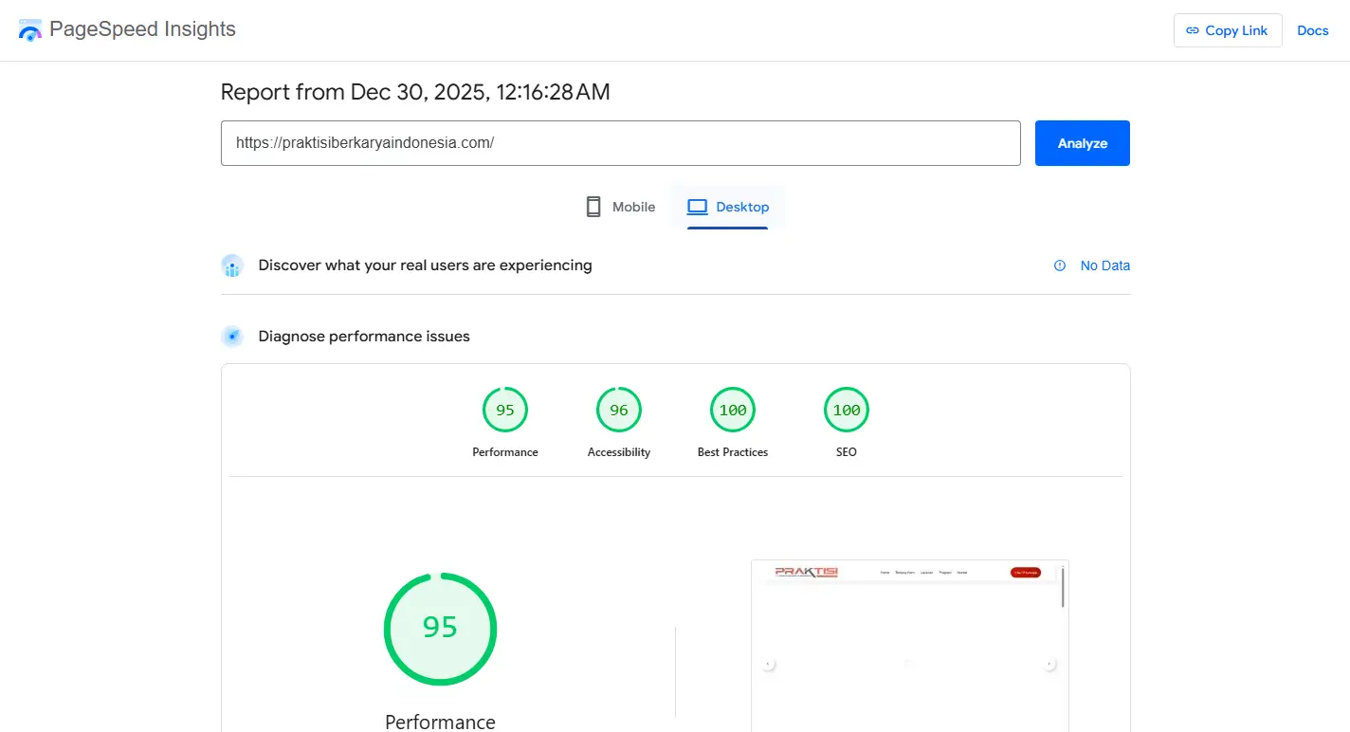Click the info icon beside No Data
Image resolution: width=1350 pixels, height=732 pixels.
[x=1059, y=265]
